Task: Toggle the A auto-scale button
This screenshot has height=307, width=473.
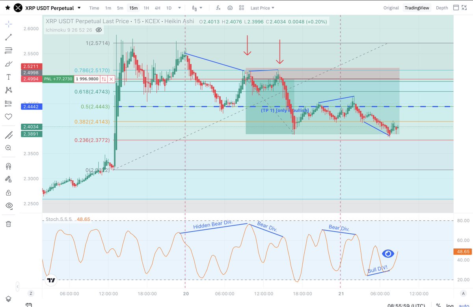Action: point(462,294)
